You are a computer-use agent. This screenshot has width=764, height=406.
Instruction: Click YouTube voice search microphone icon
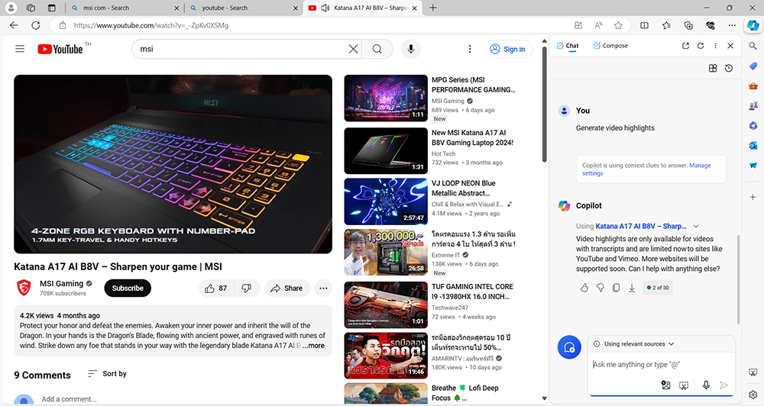pyautogui.click(x=410, y=49)
